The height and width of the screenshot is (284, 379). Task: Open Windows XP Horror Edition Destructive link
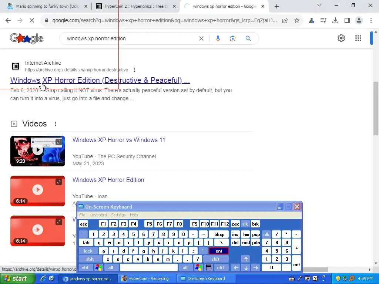point(100,80)
